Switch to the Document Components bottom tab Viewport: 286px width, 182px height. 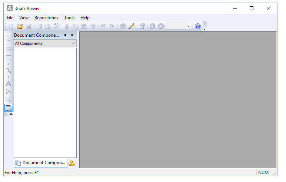[x=40, y=163]
